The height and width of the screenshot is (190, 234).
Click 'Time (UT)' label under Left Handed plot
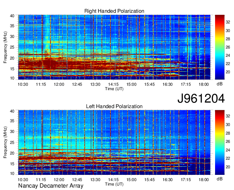pos(114,184)
